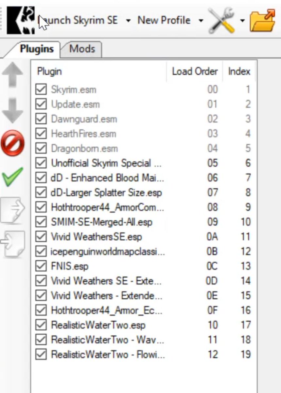Select the icepenguinworldmapclassi... plugin row
Screen dimensions: 281x393
[144, 252]
